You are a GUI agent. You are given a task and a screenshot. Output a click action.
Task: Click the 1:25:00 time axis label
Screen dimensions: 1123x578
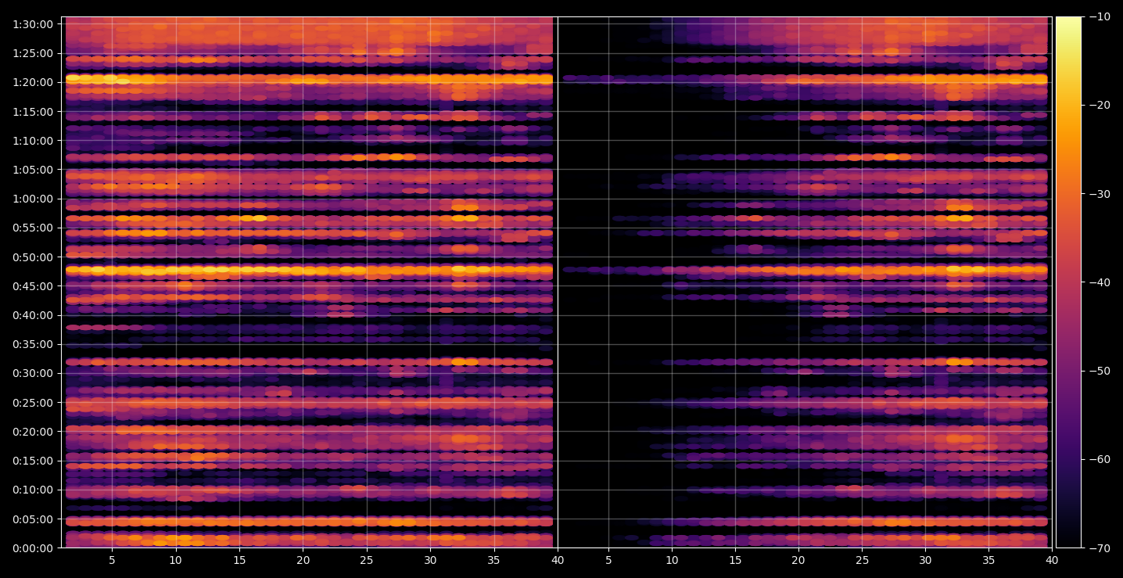tap(34, 53)
